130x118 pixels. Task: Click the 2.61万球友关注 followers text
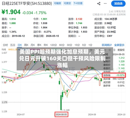(x=117, y=11)
